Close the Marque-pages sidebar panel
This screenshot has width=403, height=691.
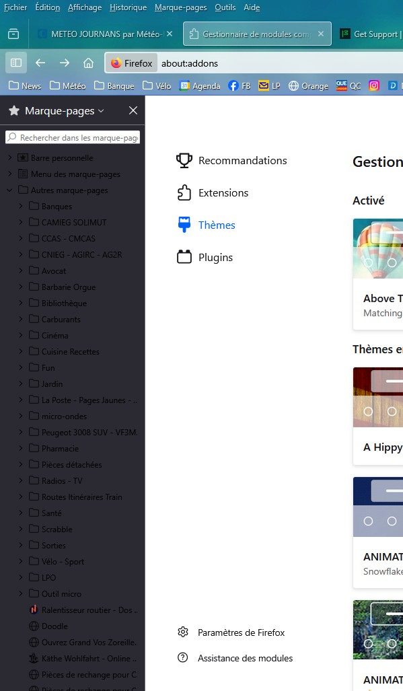point(133,110)
